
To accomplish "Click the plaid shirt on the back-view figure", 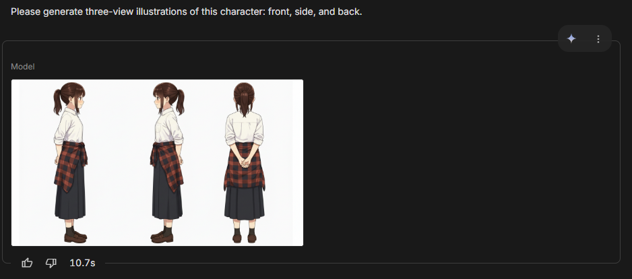I will coord(245,166).
